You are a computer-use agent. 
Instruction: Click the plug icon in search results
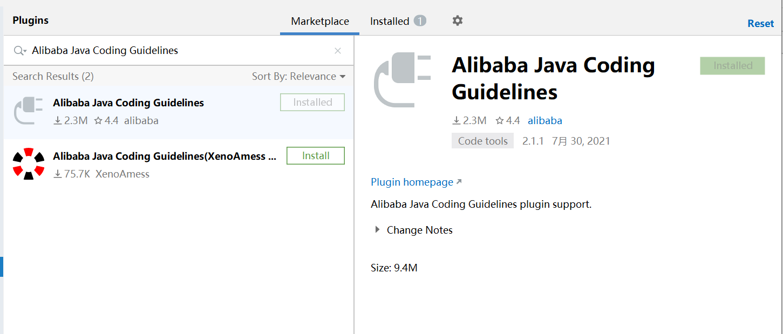28,111
